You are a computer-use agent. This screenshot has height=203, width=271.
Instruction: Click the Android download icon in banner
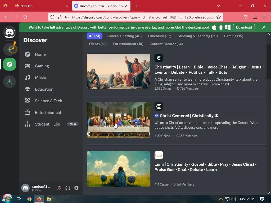coord(221,27)
